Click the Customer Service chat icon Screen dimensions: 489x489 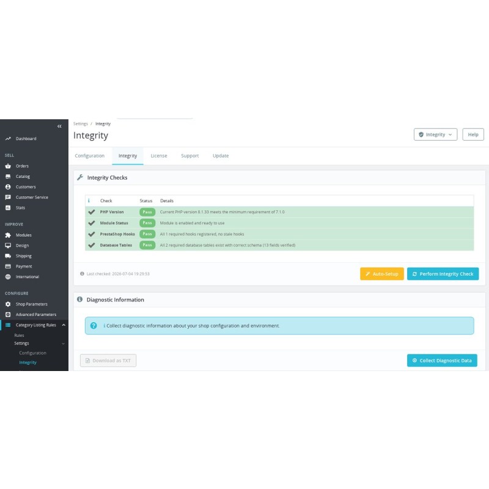(8, 197)
